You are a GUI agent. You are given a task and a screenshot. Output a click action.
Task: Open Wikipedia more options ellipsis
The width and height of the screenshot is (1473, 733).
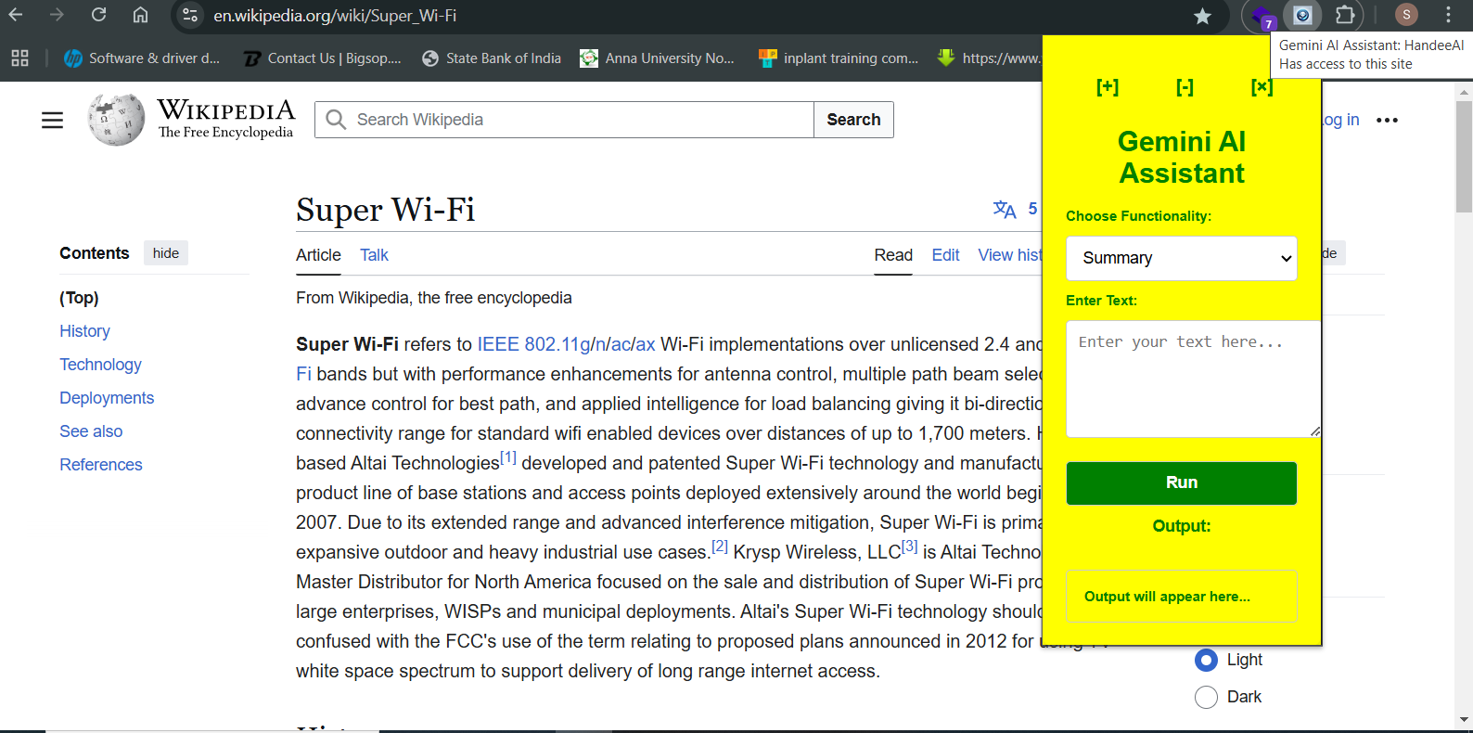1387,121
